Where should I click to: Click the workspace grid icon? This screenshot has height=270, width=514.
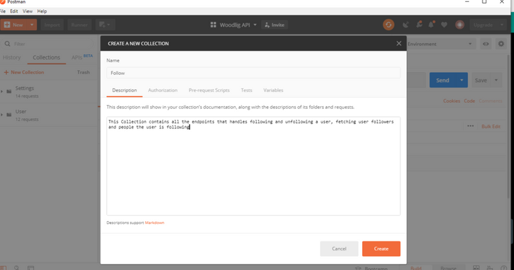(213, 25)
